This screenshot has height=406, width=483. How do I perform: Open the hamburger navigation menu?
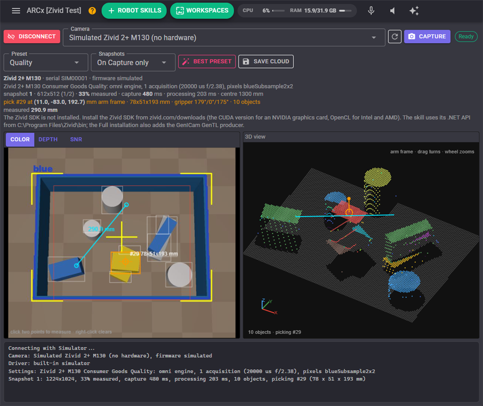tap(16, 11)
